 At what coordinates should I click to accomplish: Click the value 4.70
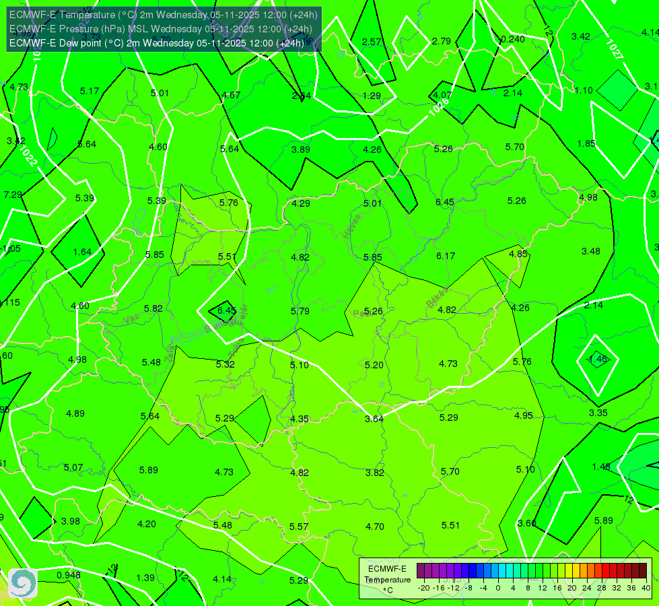(x=375, y=527)
